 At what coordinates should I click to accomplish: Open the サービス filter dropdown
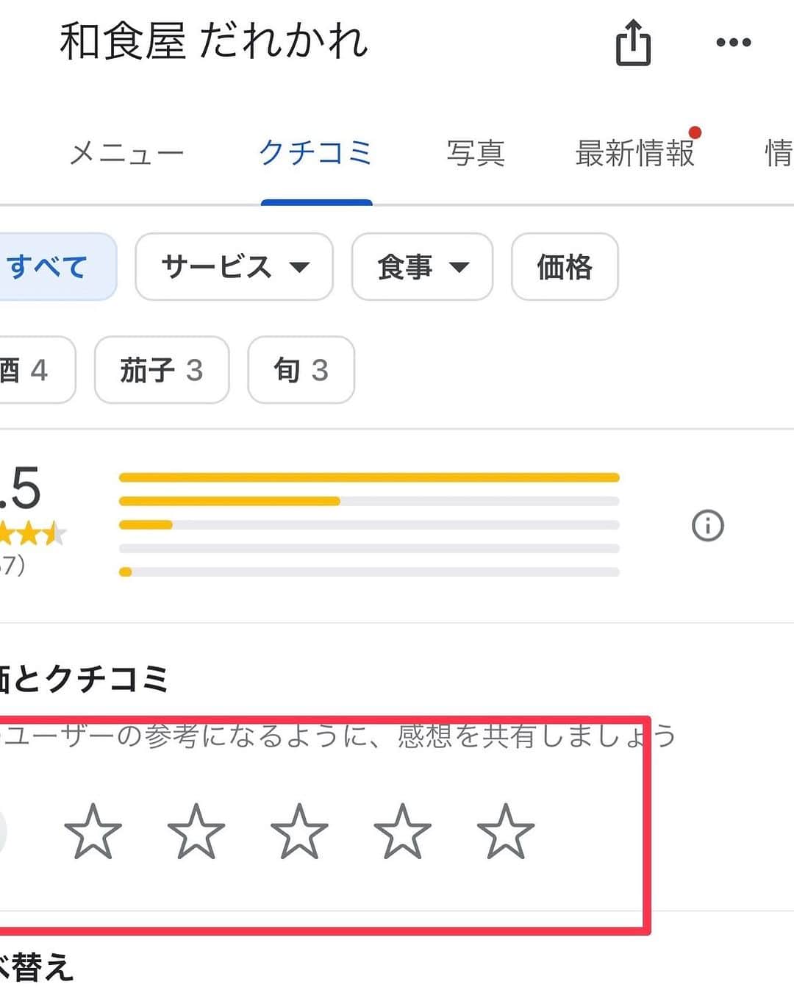[233, 267]
